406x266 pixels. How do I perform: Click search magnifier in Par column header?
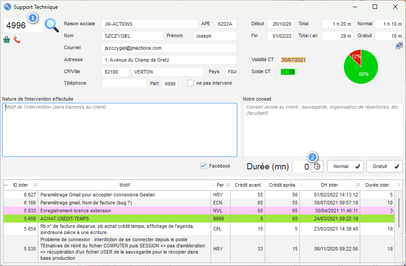coord(228,185)
